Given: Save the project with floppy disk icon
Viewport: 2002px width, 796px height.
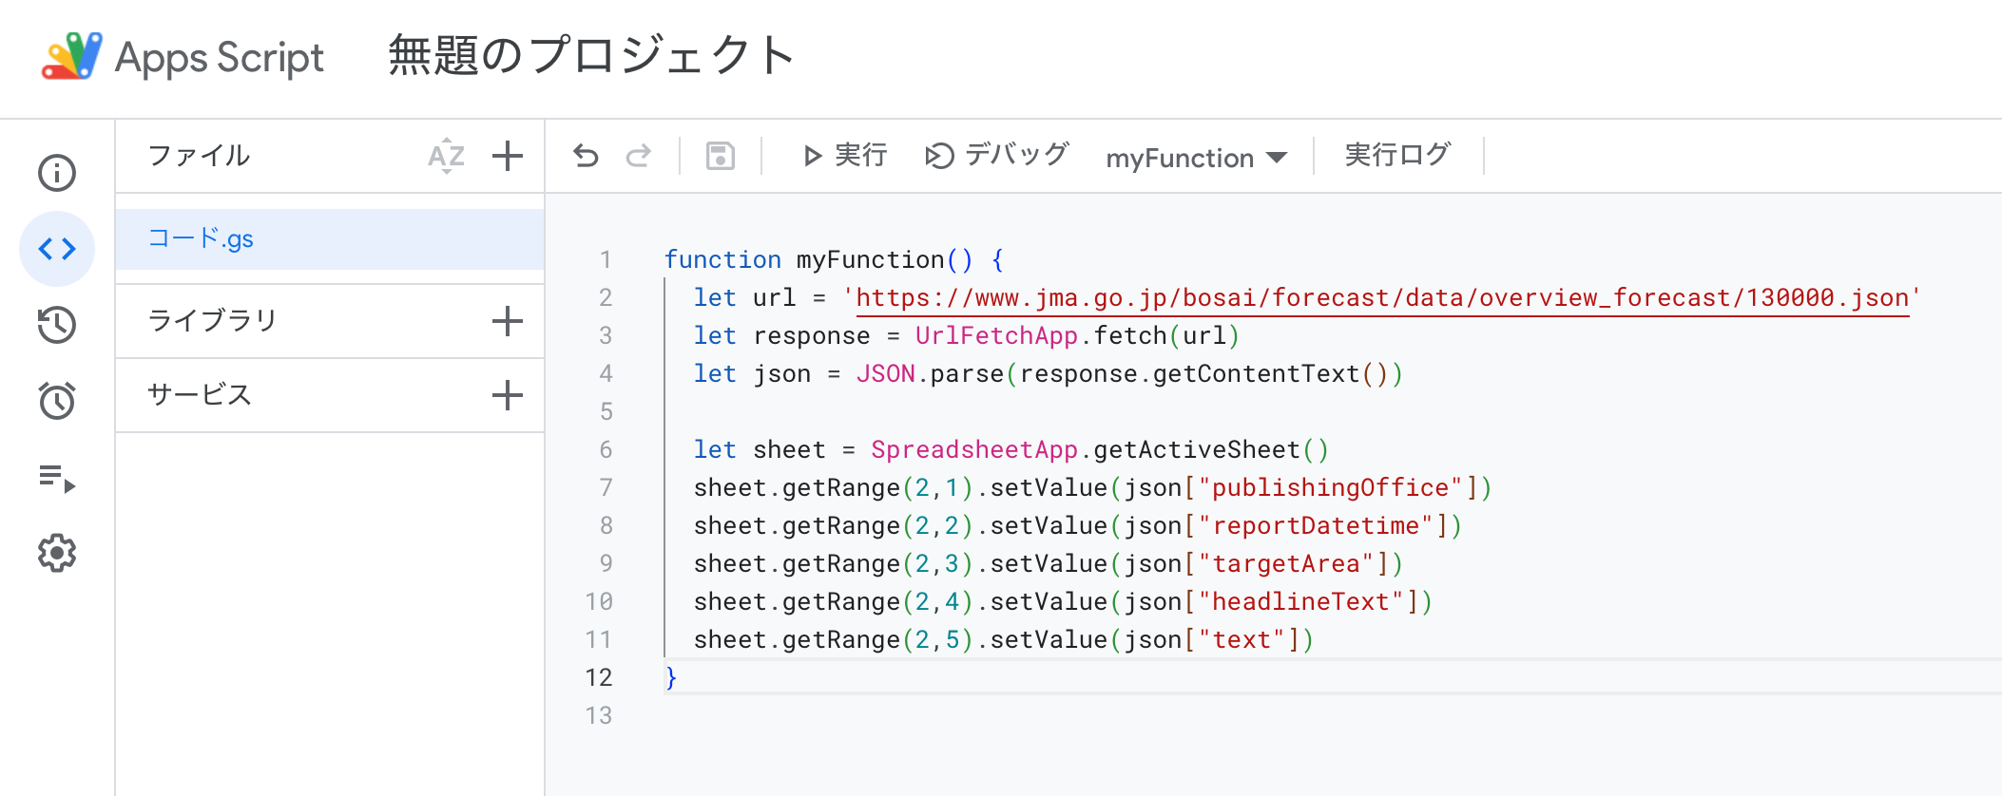Looking at the screenshot, I should coord(721,156).
